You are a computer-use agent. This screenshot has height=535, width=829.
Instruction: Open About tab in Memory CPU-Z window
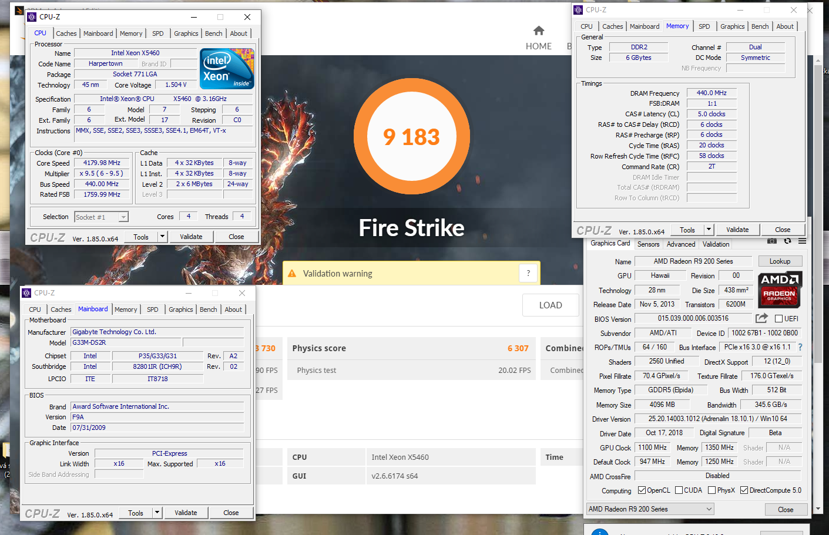[x=785, y=26]
